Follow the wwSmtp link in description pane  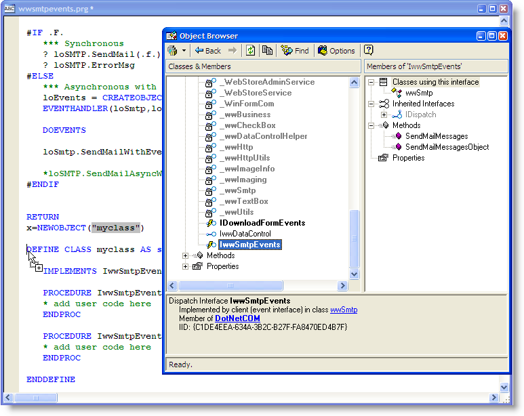click(344, 310)
